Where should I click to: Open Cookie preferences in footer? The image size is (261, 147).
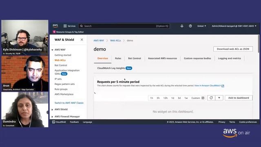248,122
